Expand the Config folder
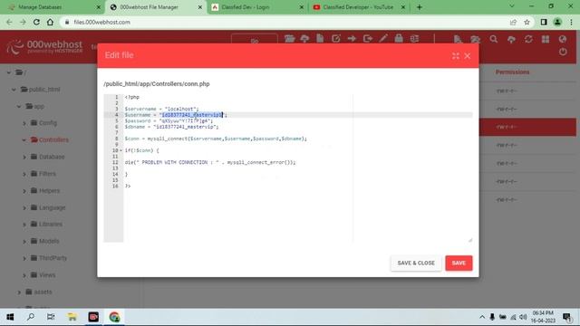Screen dimensions: 580x326 (x=24, y=123)
